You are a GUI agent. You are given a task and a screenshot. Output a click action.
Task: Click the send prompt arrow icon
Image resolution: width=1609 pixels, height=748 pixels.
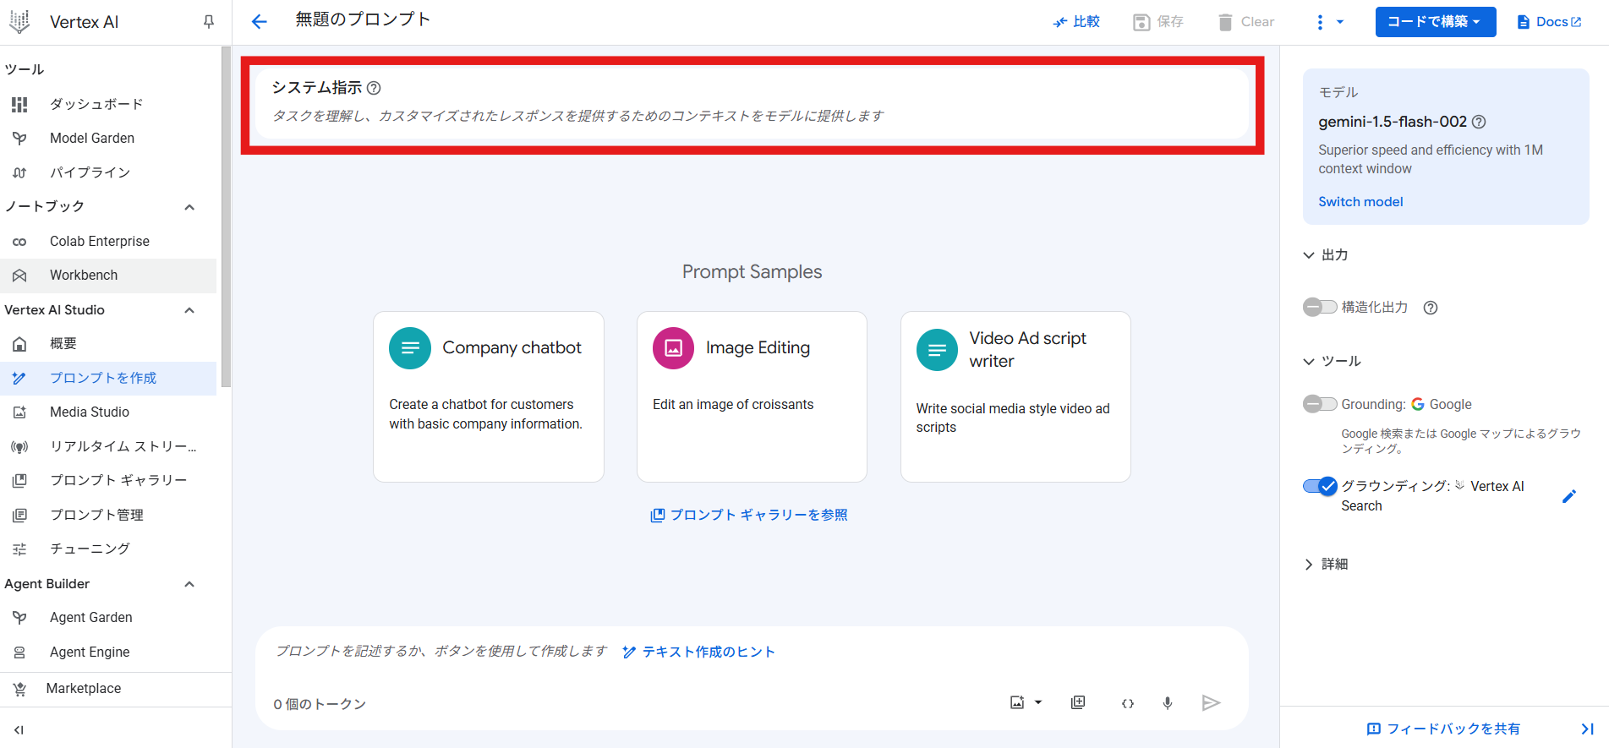coord(1211,703)
